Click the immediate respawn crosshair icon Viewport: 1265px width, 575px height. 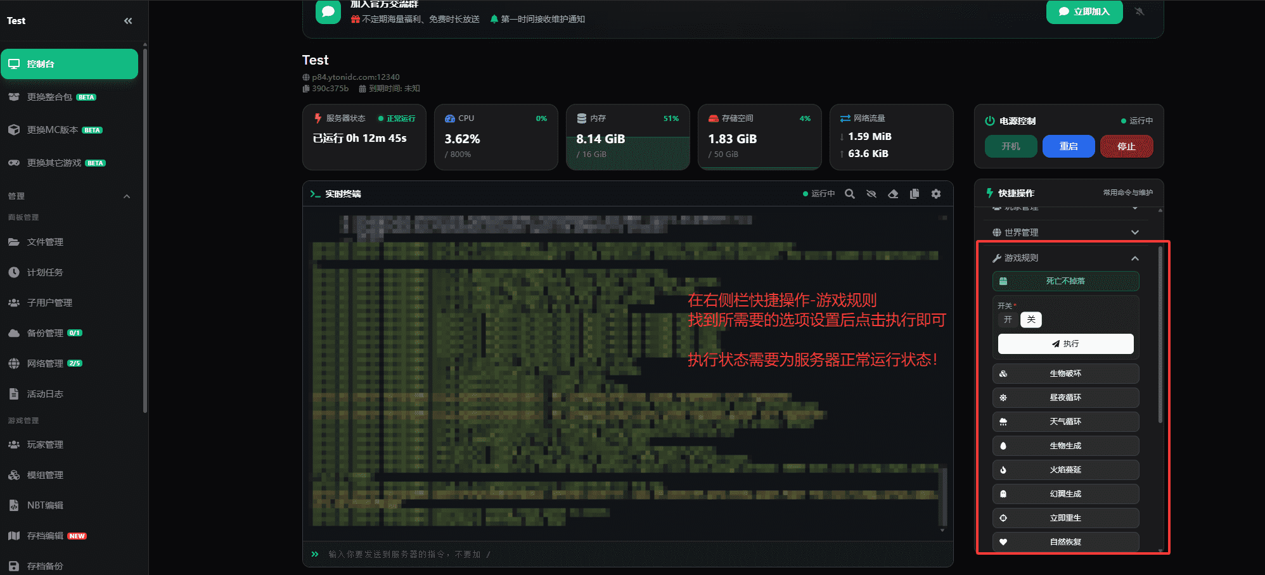click(1003, 518)
